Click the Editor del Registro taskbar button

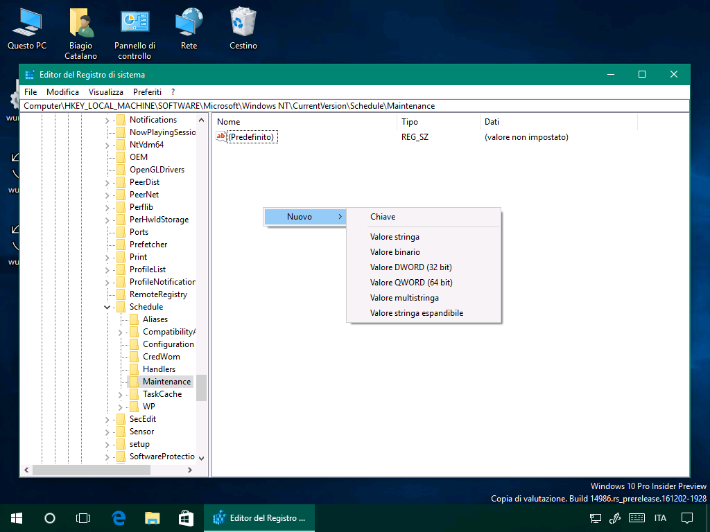pyautogui.click(x=259, y=518)
